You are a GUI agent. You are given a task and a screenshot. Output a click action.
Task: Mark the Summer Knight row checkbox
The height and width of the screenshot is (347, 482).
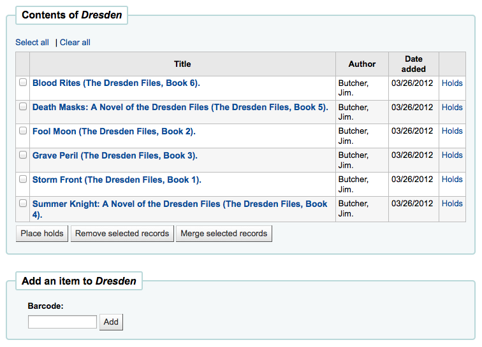point(23,203)
